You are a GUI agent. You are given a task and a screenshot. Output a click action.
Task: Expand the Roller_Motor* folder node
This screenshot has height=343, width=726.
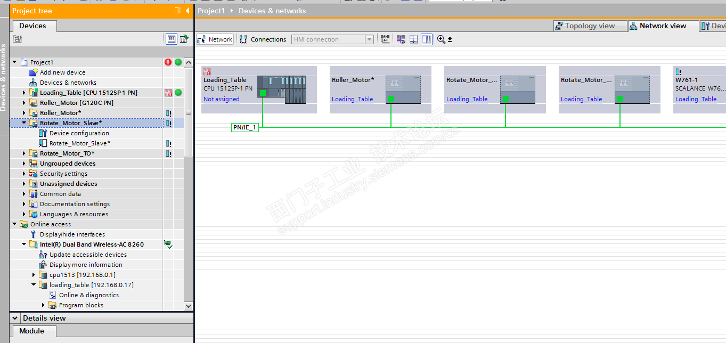[24, 113]
